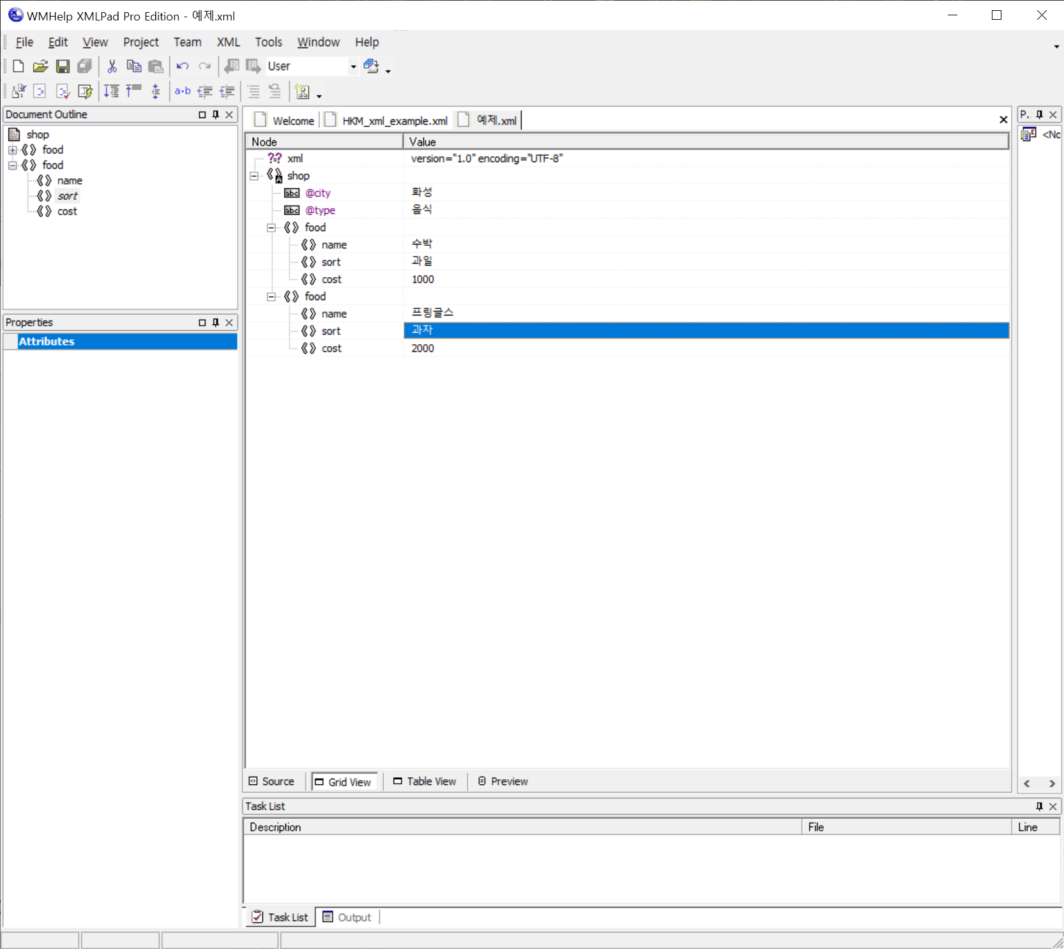Screen dimensions: 1064x949
Task: Pin the Task List panel
Action: coord(1039,807)
